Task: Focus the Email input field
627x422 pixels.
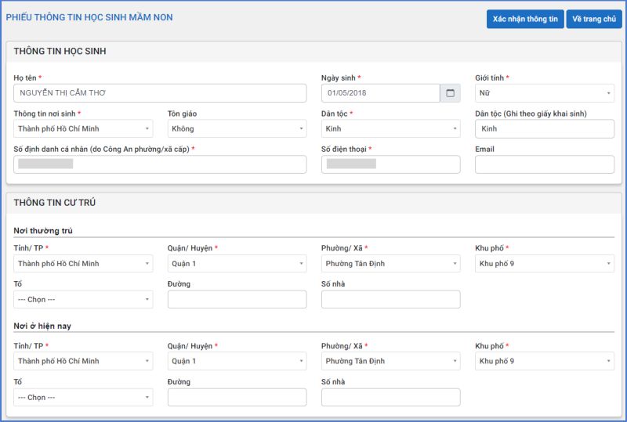Action: click(544, 164)
